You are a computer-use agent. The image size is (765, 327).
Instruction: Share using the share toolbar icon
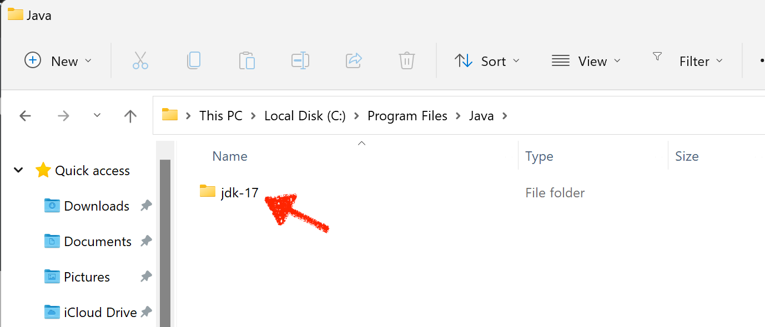354,61
